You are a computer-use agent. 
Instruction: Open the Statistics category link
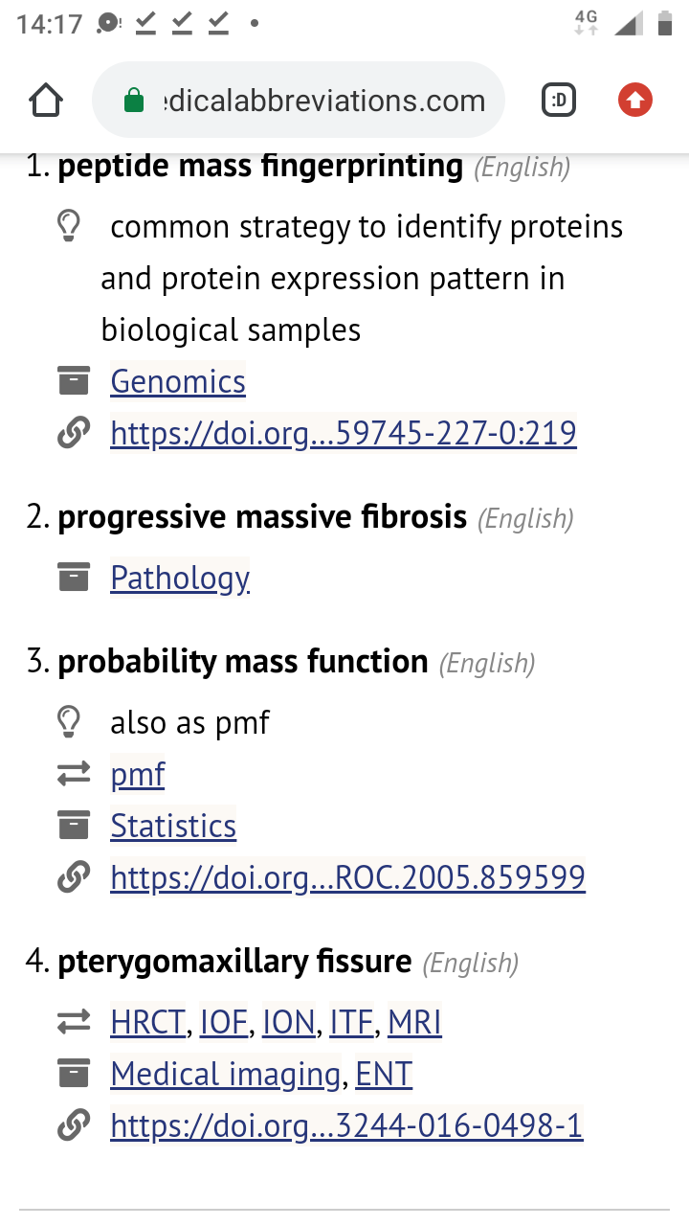pyautogui.click(x=173, y=826)
